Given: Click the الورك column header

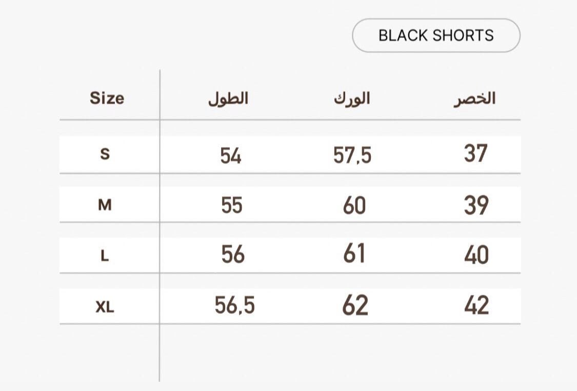Looking at the screenshot, I should click(x=352, y=99).
